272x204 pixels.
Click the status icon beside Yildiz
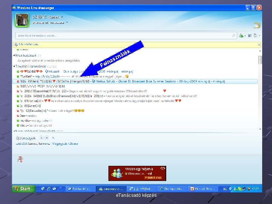[18, 125]
